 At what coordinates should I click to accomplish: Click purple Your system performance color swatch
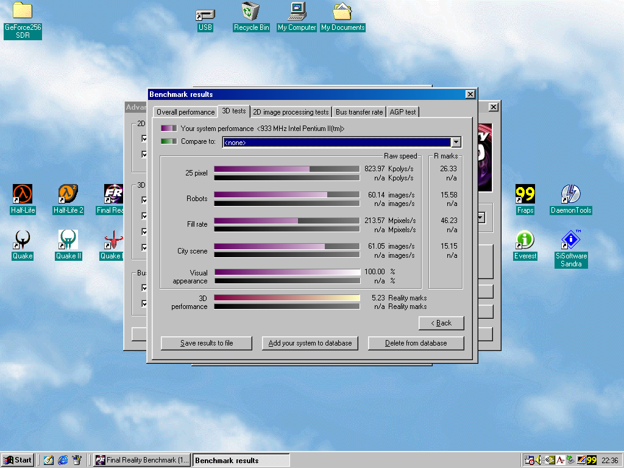click(169, 129)
